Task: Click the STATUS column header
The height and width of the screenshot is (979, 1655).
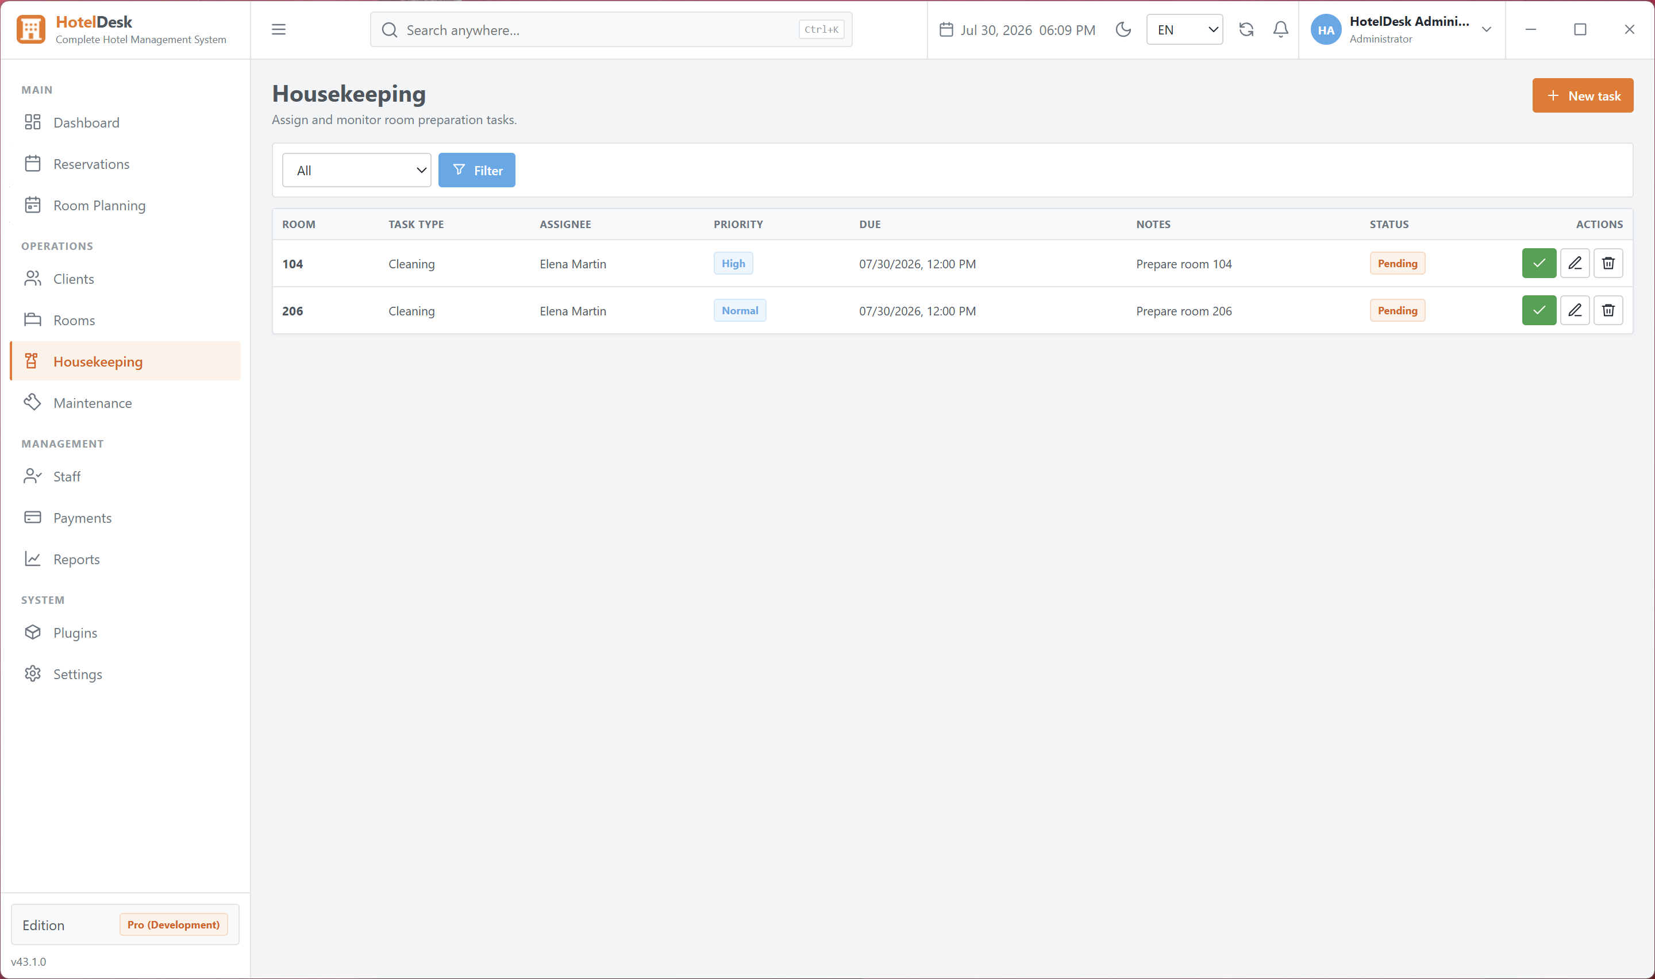Action: [x=1388, y=224]
